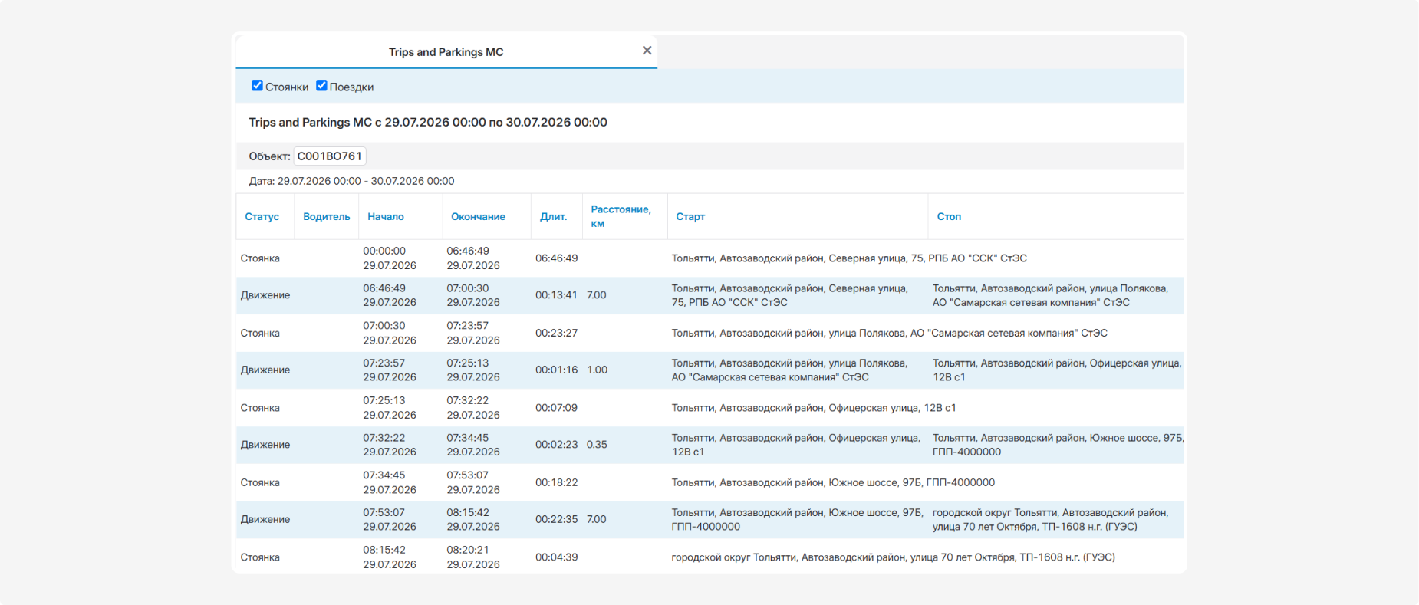1419x605 pixels.
Task: Select the Движение row starting 06:46:49
Action: (x=709, y=295)
